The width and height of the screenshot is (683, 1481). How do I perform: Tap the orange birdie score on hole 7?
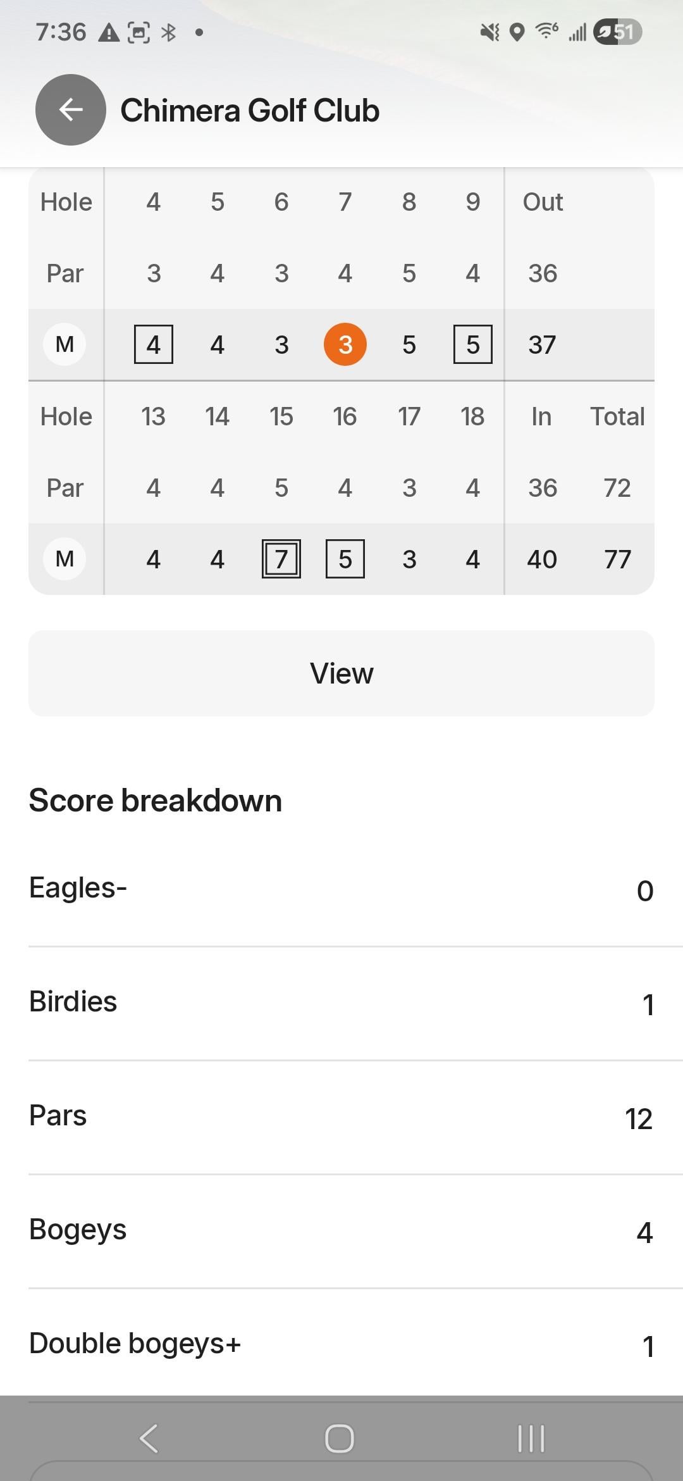pyautogui.click(x=345, y=344)
